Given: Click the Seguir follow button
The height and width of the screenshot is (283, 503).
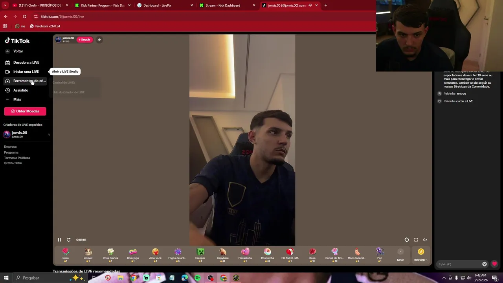Looking at the screenshot, I should [x=84, y=40].
